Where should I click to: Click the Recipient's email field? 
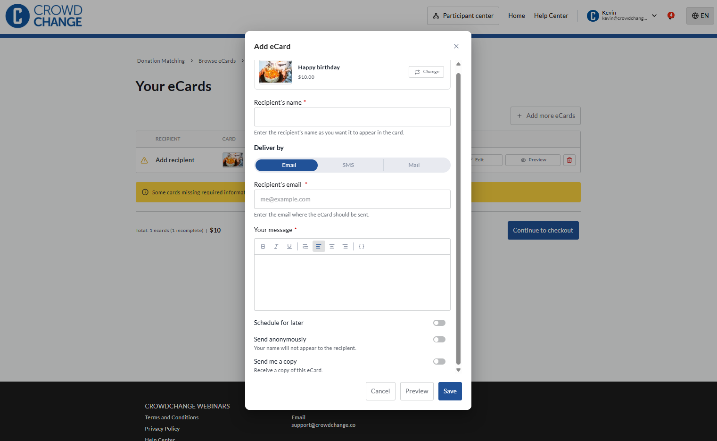click(352, 199)
